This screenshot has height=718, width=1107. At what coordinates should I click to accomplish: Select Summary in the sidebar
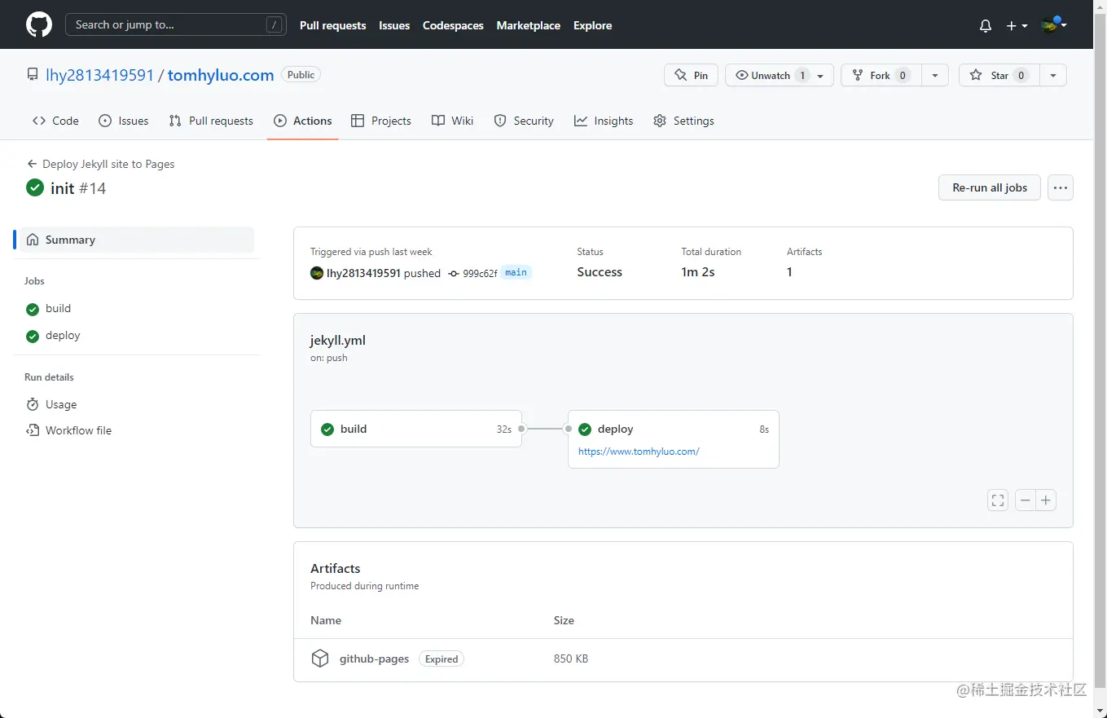[137, 240]
